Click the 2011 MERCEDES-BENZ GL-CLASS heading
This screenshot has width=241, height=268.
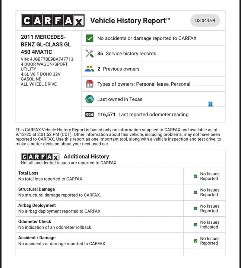[x=46, y=44]
